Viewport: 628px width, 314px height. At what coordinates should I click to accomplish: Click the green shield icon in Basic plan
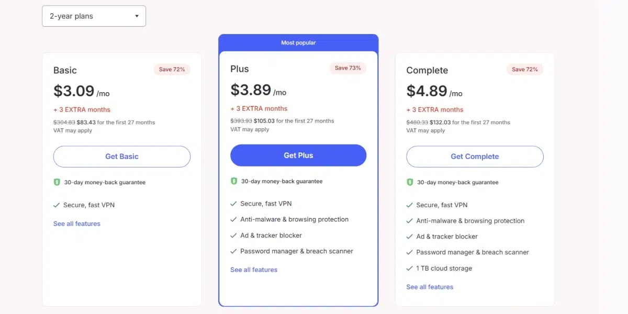(57, 182)
